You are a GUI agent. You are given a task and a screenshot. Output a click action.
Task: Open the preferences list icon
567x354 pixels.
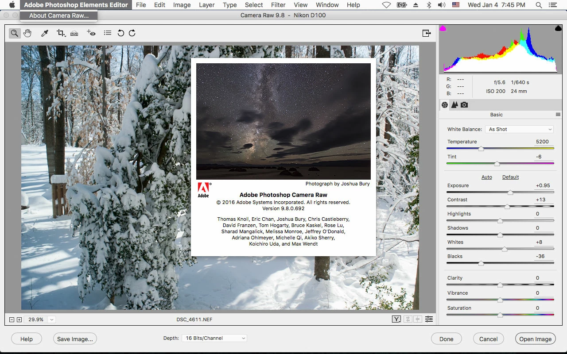click(107, 33)
